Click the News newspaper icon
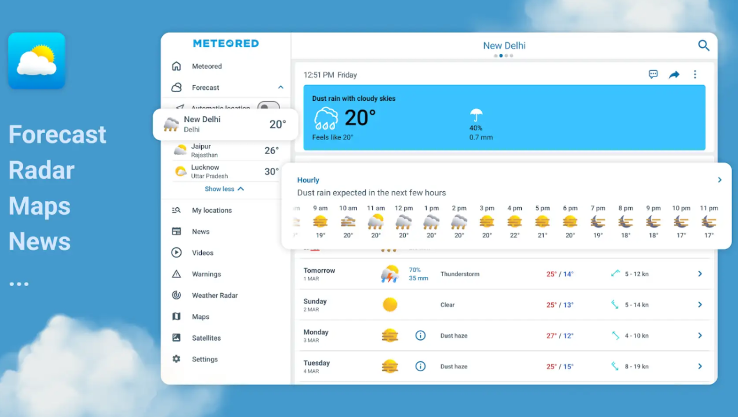This screenshot has height=417, width=738. (x=176, y=232)
